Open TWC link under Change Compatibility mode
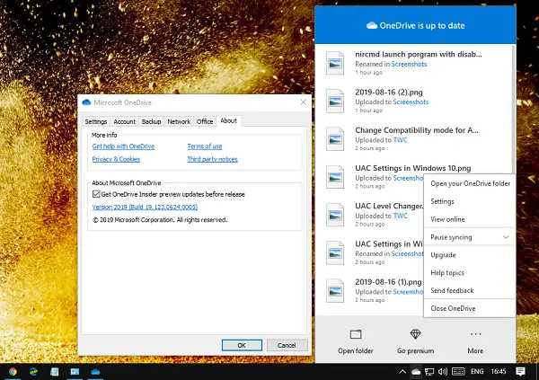Screen dimensions: 539x380 coord(400,140)
